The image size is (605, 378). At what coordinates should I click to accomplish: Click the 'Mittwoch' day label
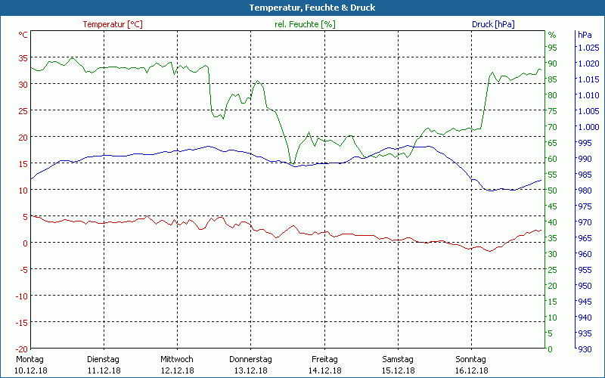[x=177, y=359]
